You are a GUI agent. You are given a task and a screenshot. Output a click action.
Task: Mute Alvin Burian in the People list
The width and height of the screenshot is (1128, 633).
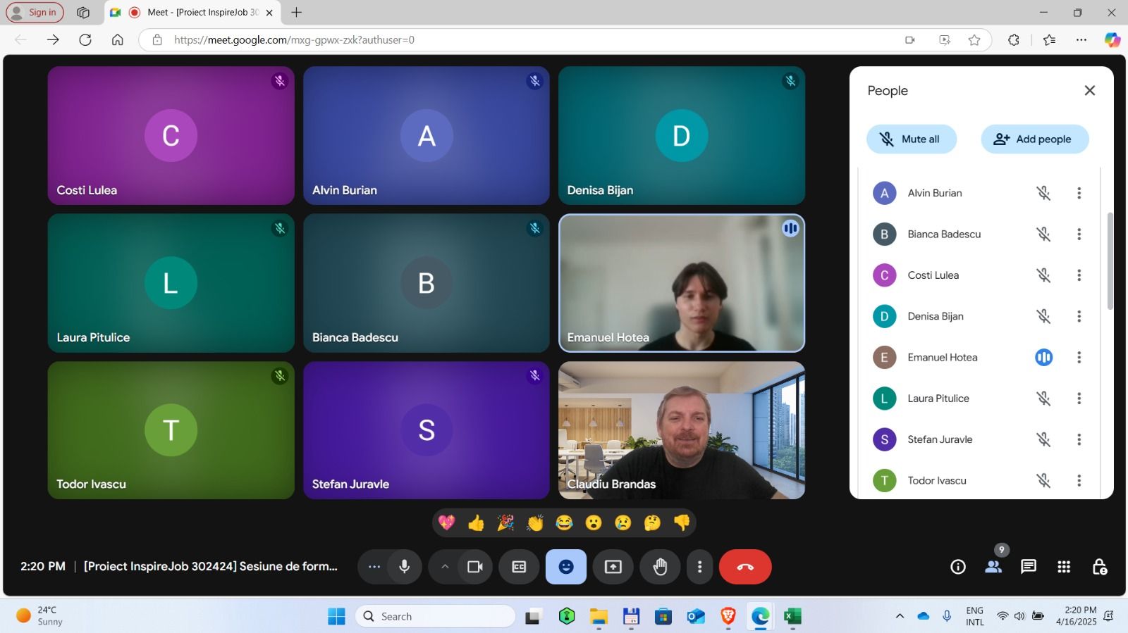[x=1043, y=193]
